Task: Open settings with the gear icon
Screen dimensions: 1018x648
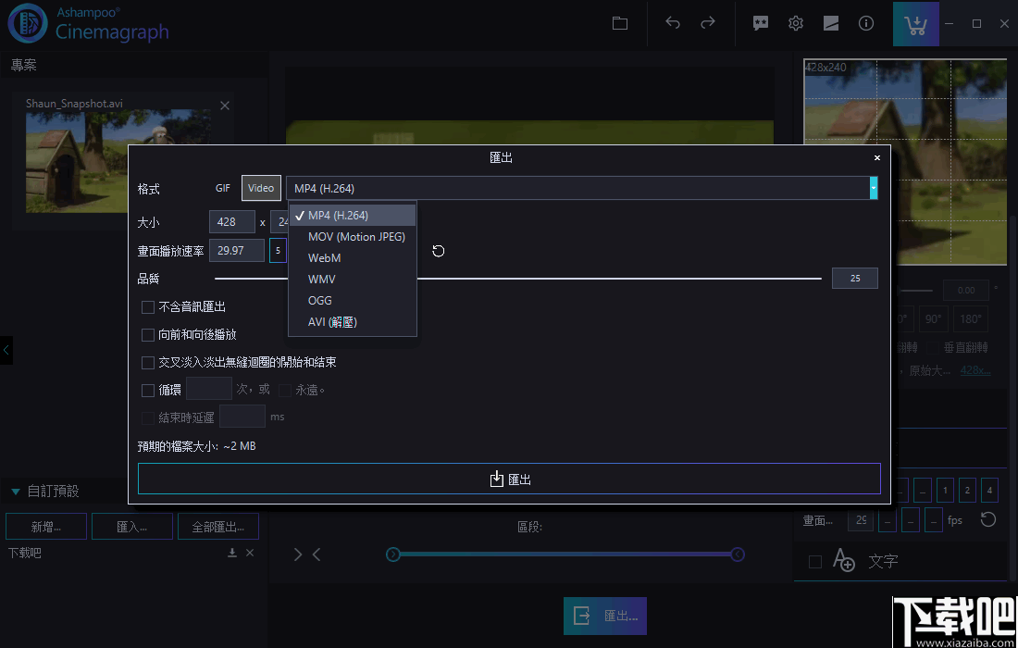Action: tap(795, 23)
